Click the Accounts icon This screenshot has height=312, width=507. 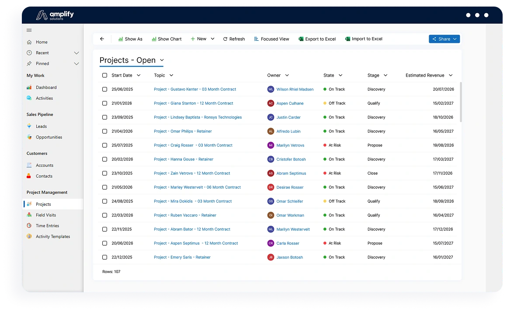pyautogui.click(x=29, y=165)
